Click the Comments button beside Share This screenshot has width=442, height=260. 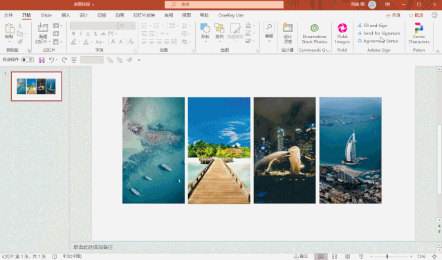tap(416, 15)
